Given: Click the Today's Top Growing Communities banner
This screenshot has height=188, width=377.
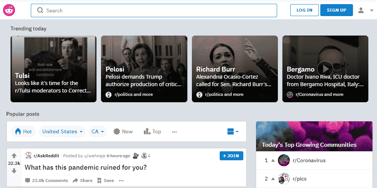Looking at the screenshot, I should 314,136.
